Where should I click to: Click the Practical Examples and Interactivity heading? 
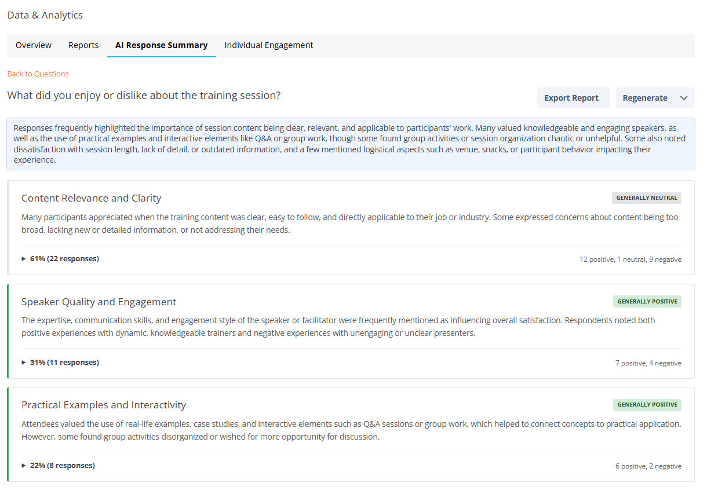(104, 405)
